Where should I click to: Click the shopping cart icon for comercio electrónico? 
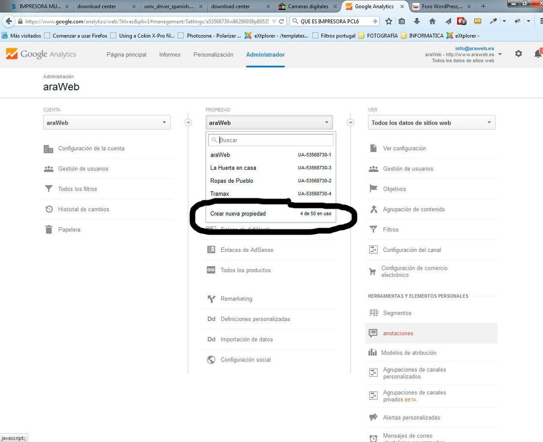point(372,272)
